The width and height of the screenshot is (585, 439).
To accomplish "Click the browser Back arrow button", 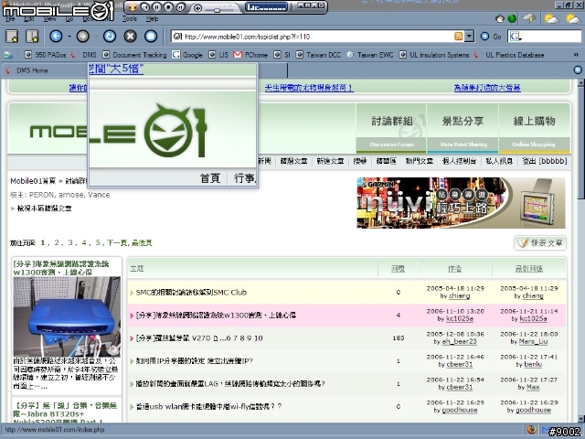I will (x=56, y=37).
